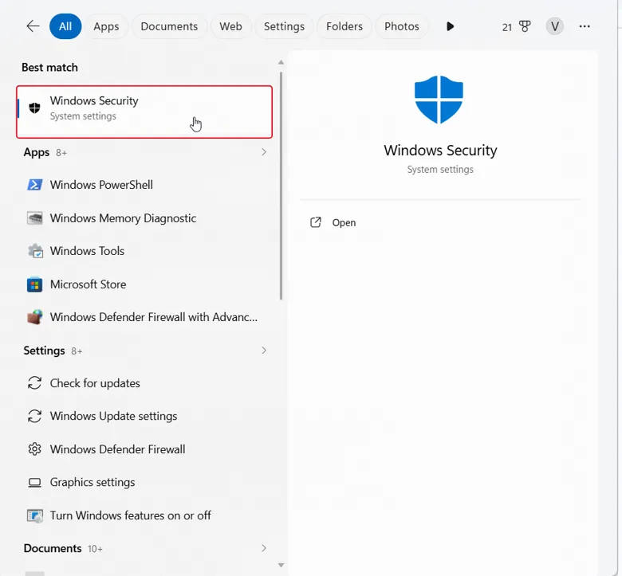Open Windows Tools result
Image resolution: width=622 pixels, height=576 pixels.
click(144, 251)
